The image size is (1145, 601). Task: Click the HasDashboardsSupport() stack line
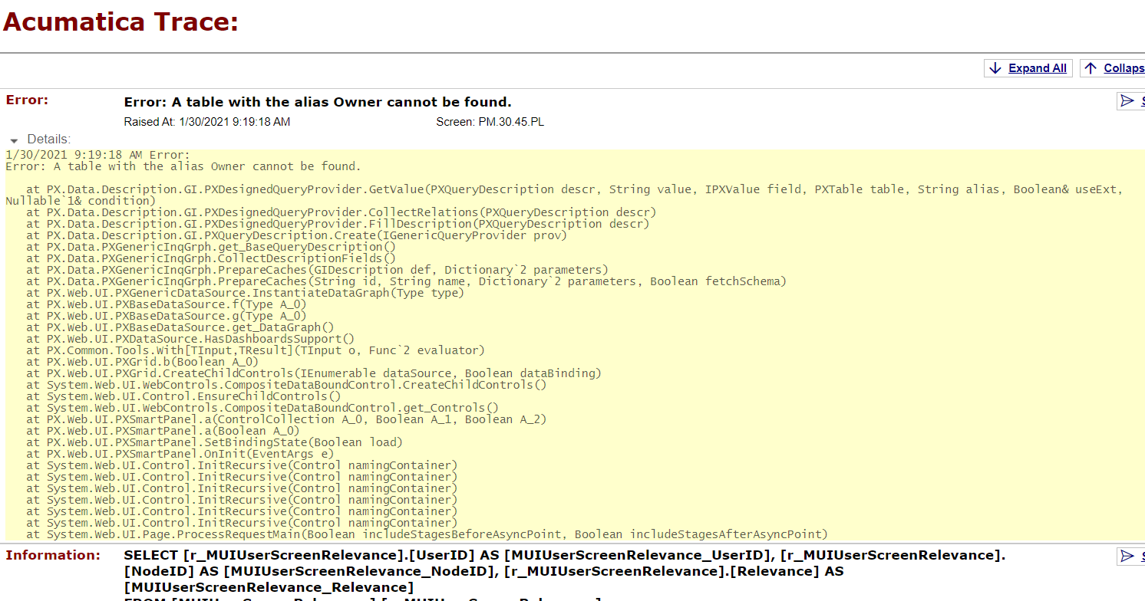pyautogui.click(x=190, y=339)
